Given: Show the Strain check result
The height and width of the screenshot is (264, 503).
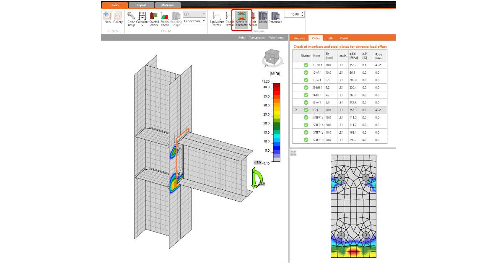Looking at the screenshot, I should pyautogui.click(x=165, y=19).
